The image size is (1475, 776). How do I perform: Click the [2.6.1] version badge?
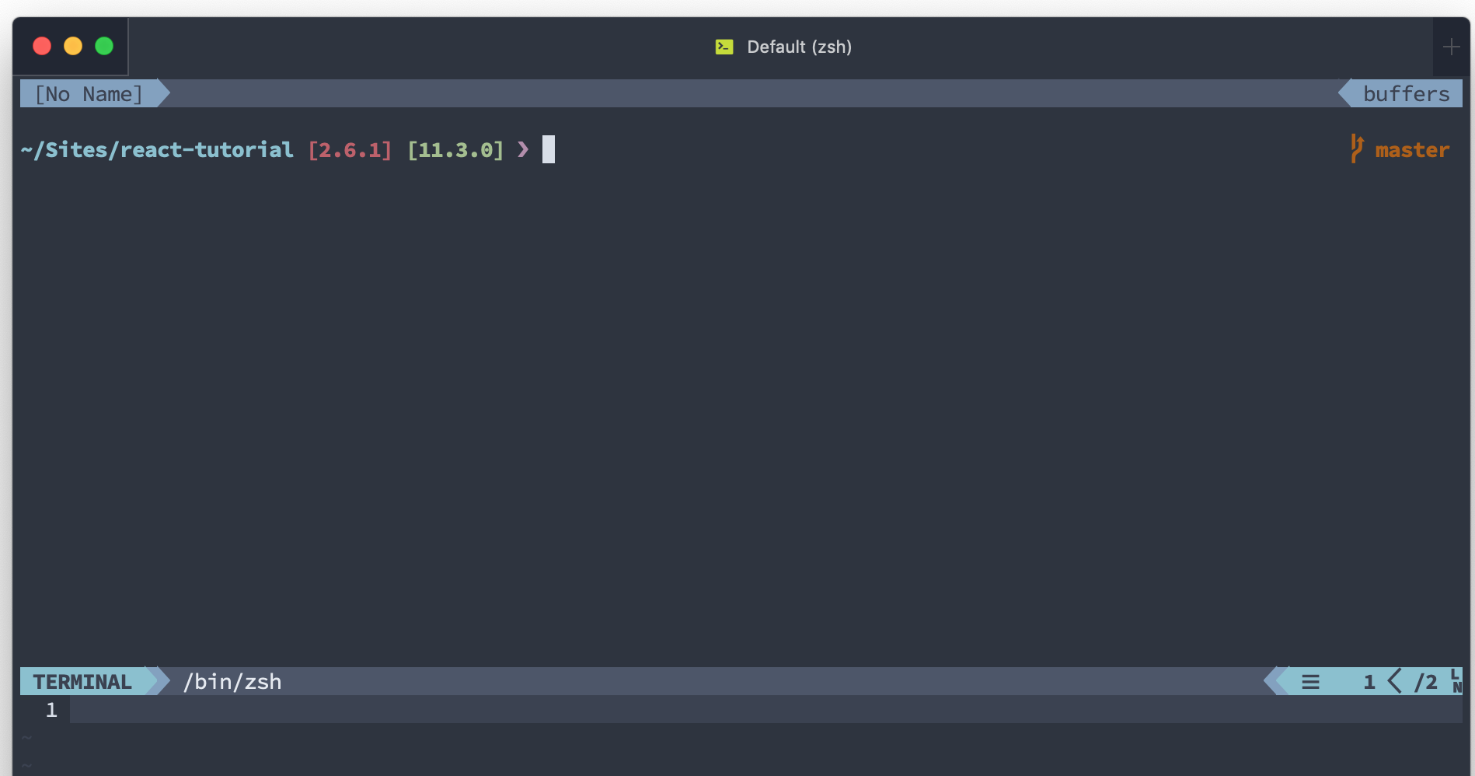(x=350, y=149)
